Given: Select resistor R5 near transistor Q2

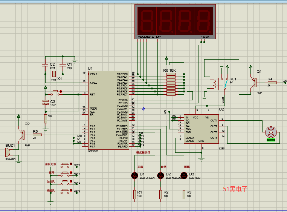Looking at the screenshot, I should pos(37,135).
